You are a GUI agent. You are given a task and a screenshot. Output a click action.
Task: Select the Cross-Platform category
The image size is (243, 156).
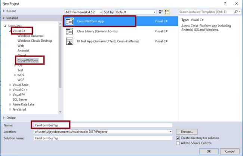click(x=28, y=60)
